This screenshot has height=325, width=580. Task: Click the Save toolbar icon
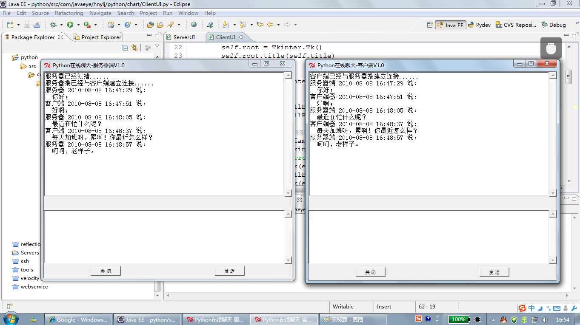coord(27,25)
